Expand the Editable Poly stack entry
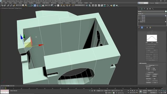 pos(139,22)
